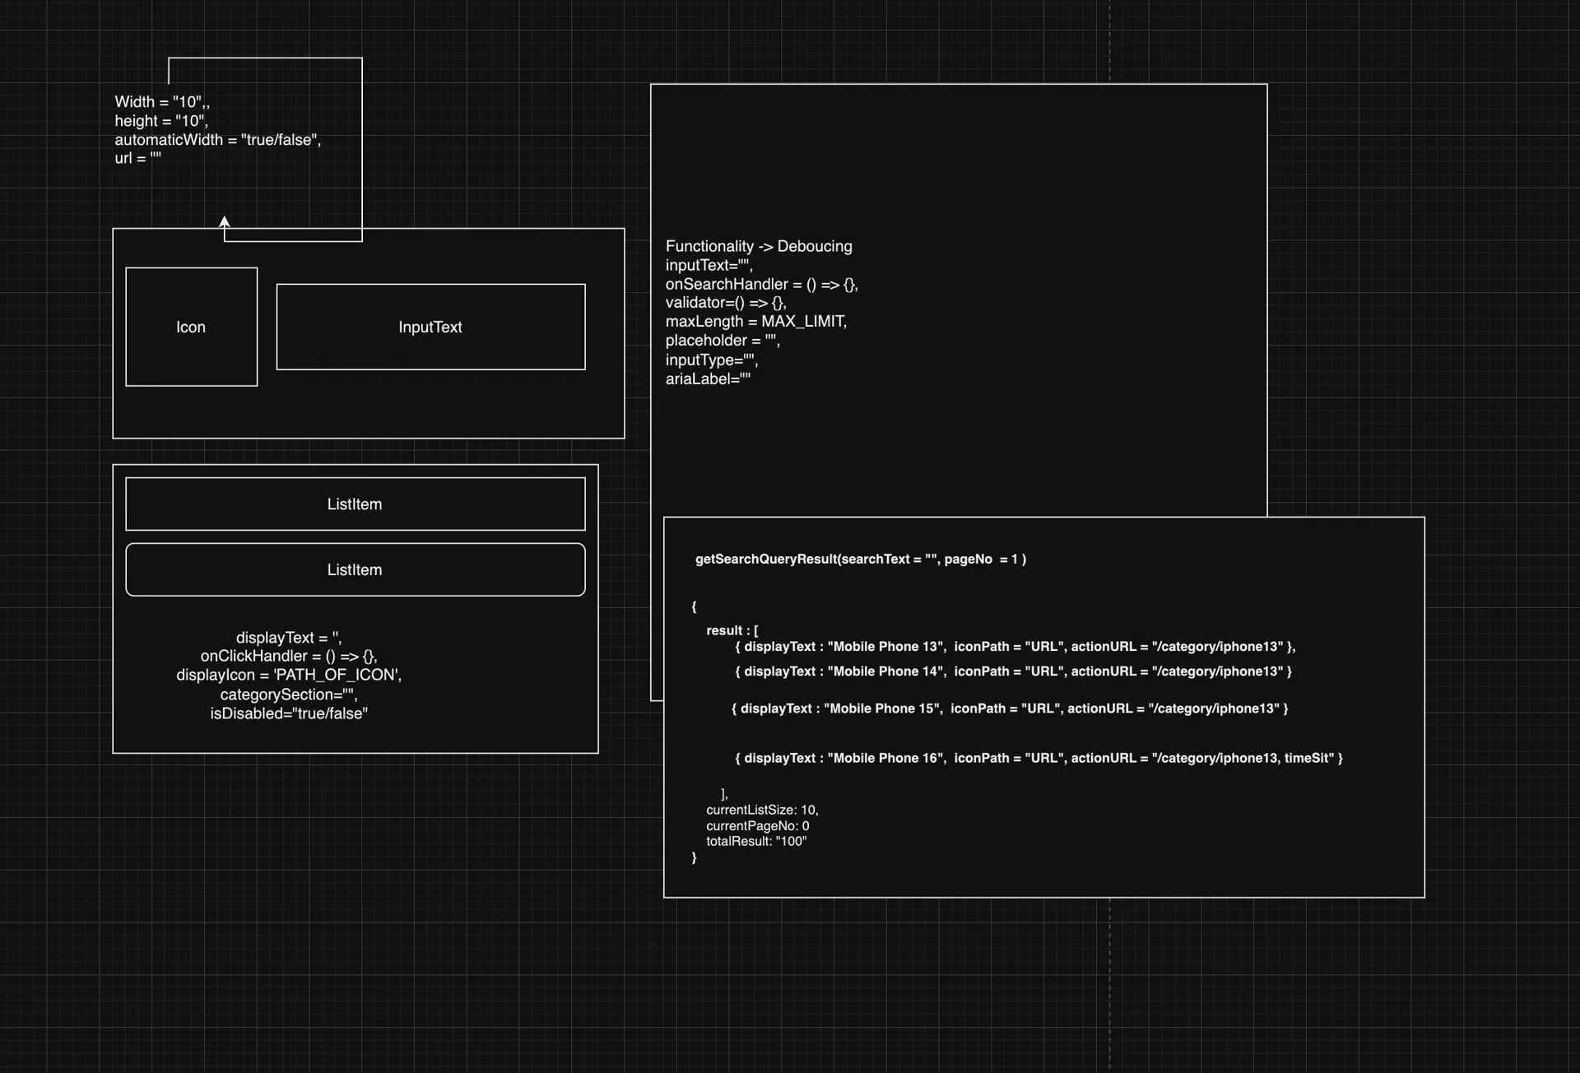This screenshot has height=1073, width=1580.
Task: Click the getSearchQueryResult function signature text
Action: click(x=861, y=559)
